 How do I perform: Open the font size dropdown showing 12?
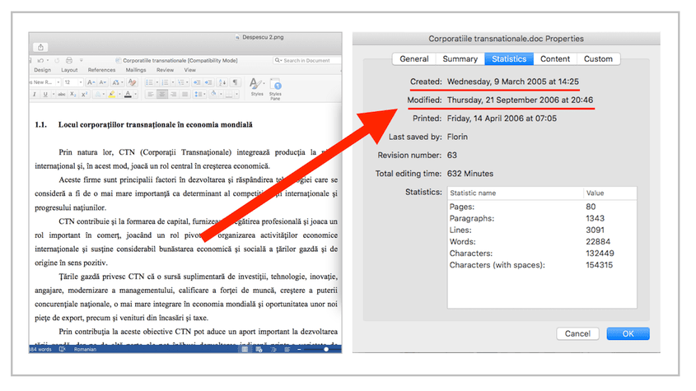click(72, 82)
